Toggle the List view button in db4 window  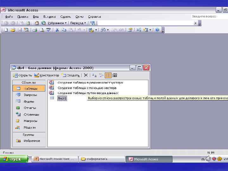tap(108, 75)
